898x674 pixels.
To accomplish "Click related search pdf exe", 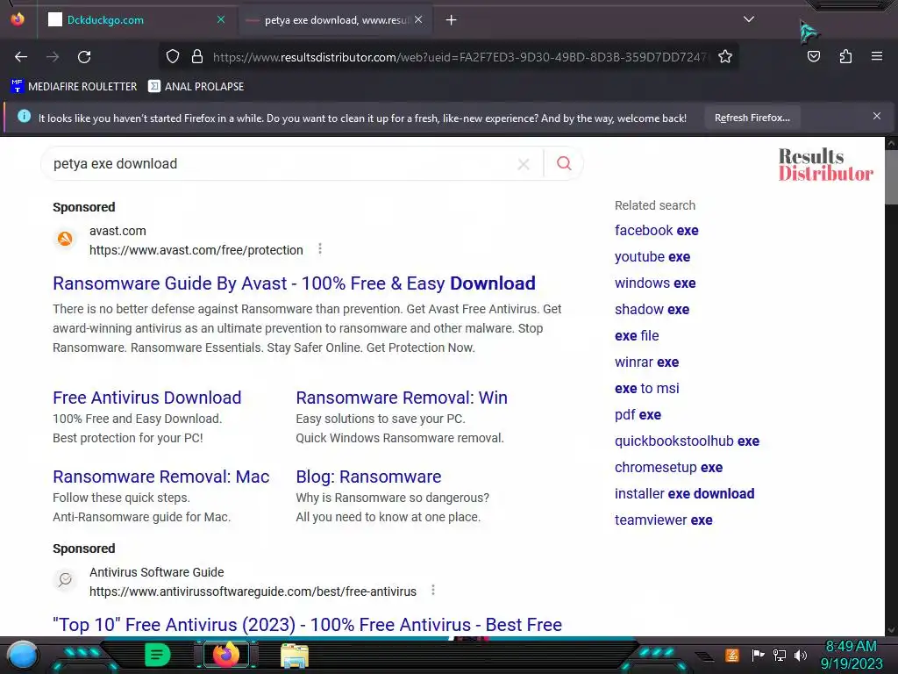I will pyautogui.click(x=638, y=415).
